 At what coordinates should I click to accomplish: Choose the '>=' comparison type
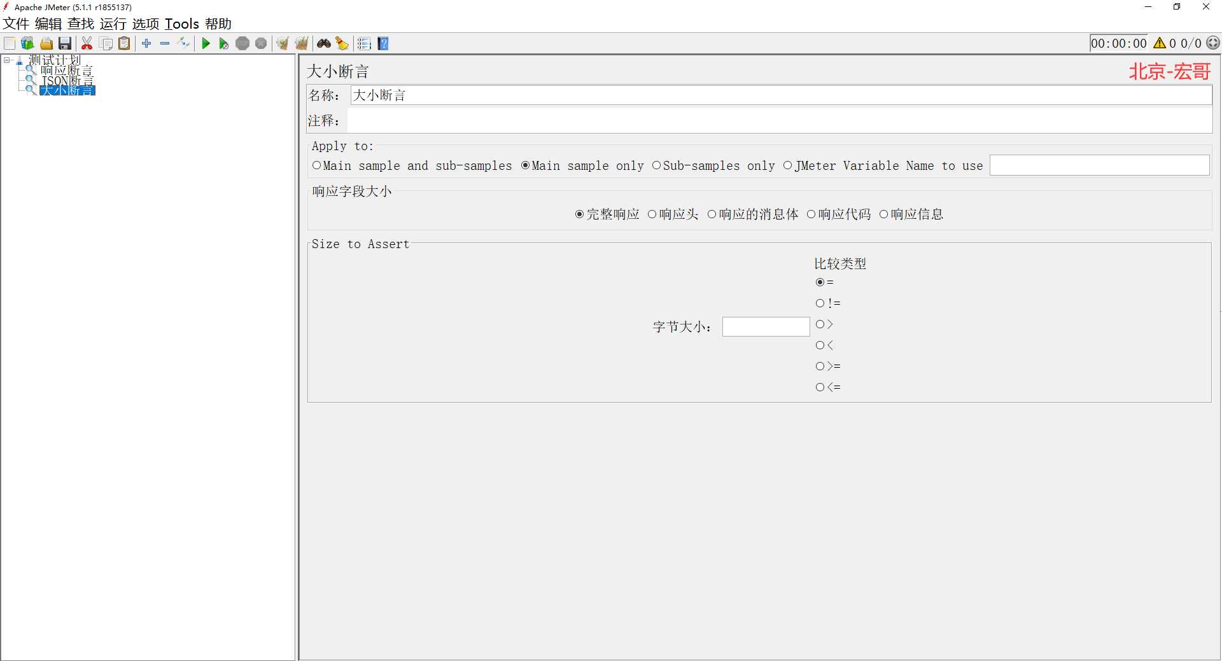pyautogui.click(x=820, y=366)
